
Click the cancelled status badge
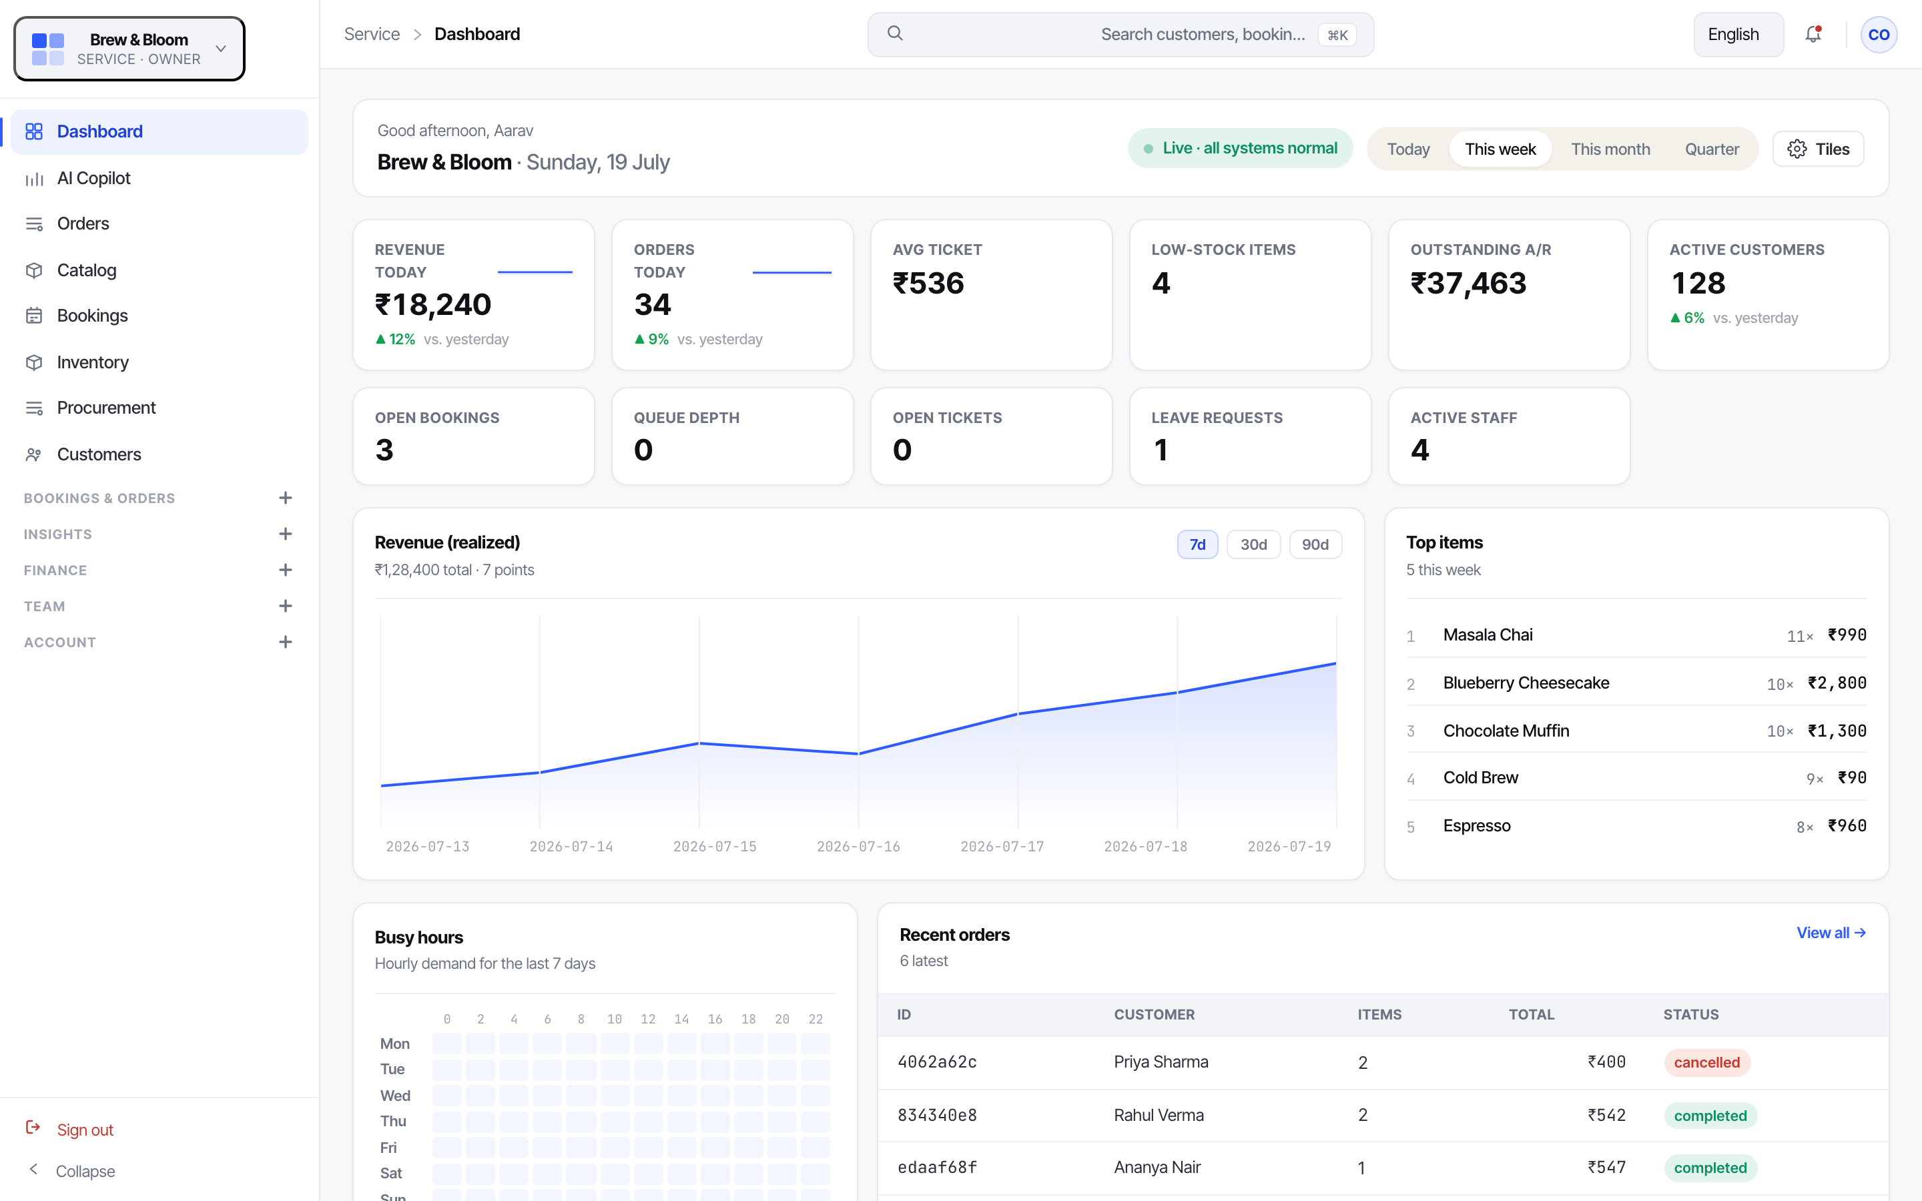[x=1706, y=1063]
